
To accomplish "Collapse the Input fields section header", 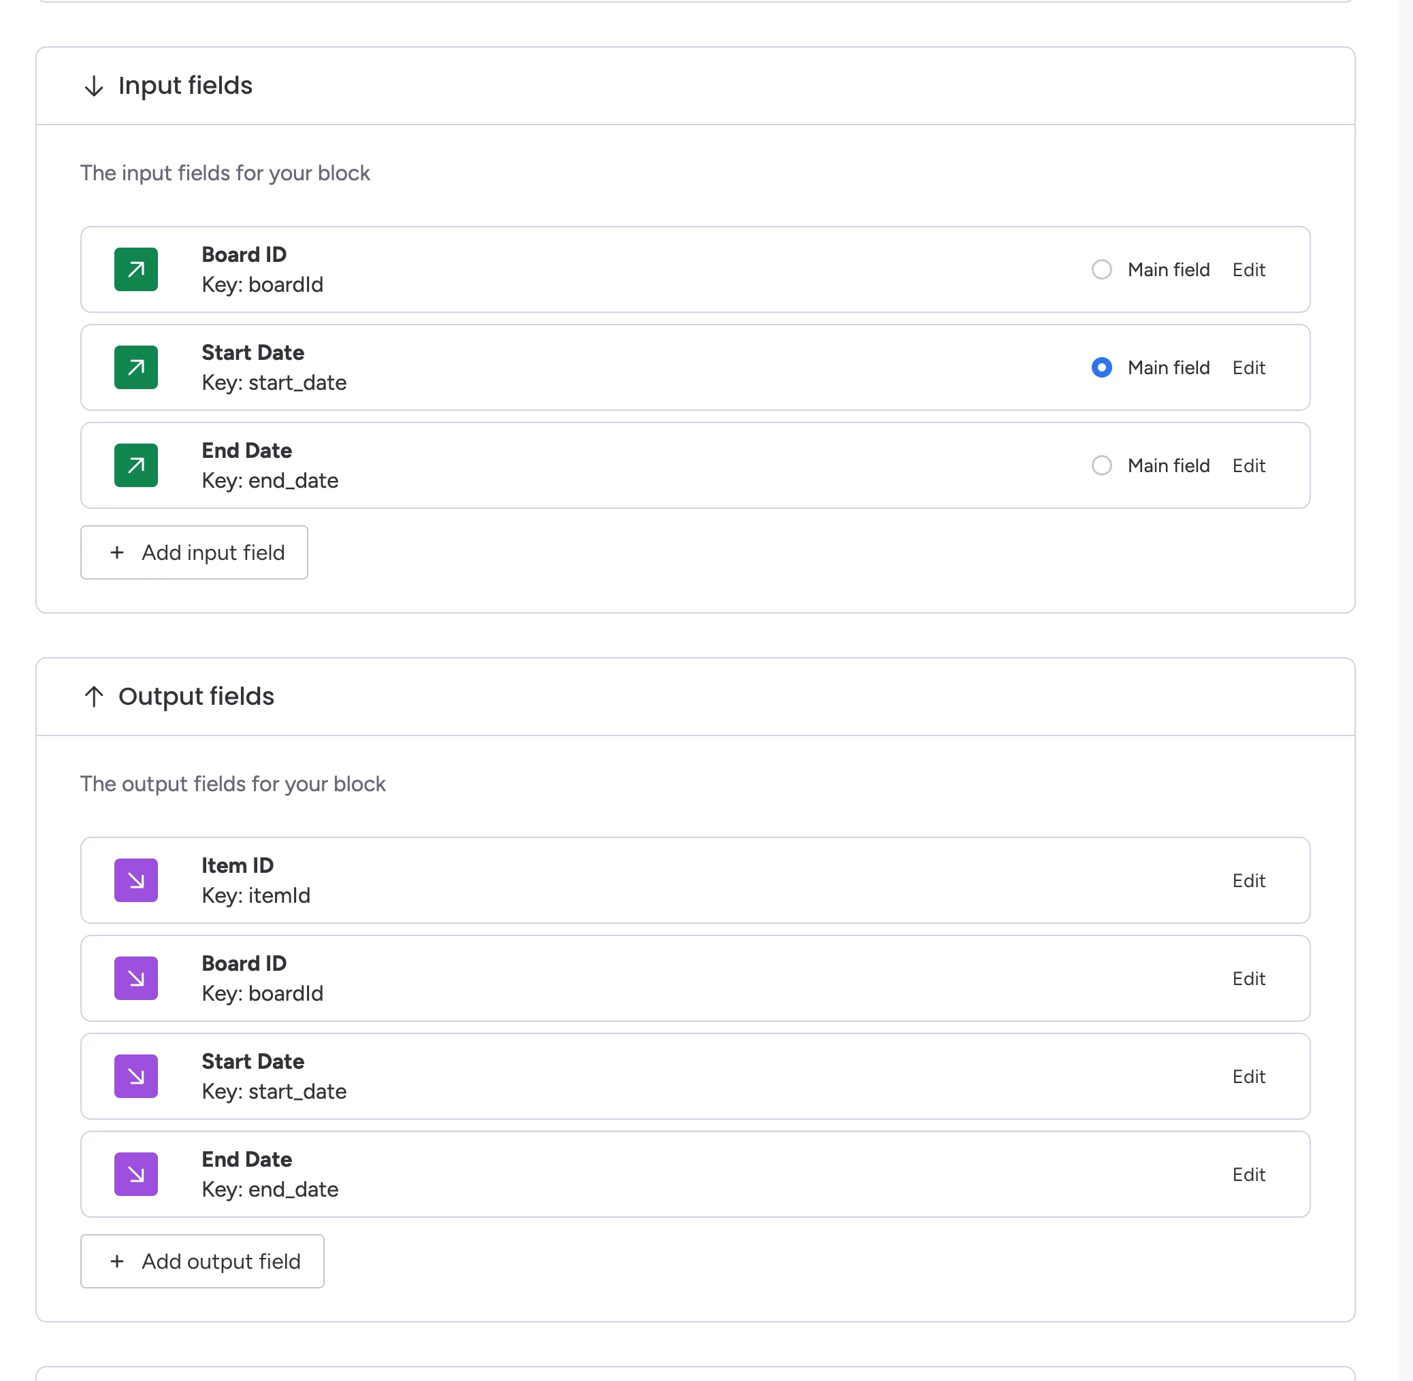I will tap(185, 86).
